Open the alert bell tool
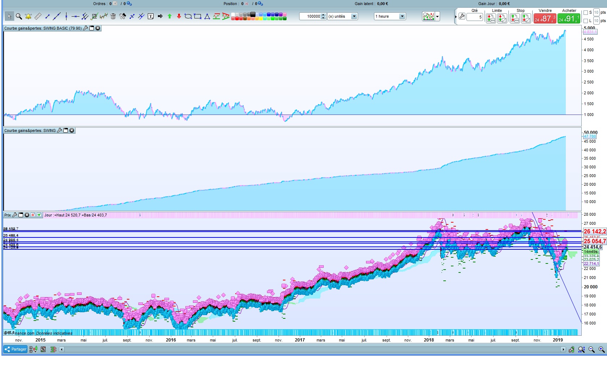 tap(28, 16)
